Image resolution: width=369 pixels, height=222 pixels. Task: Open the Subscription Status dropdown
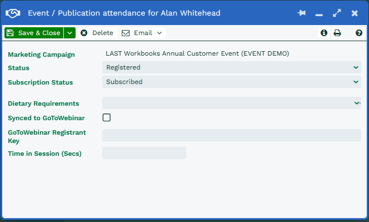coord(232,82)
